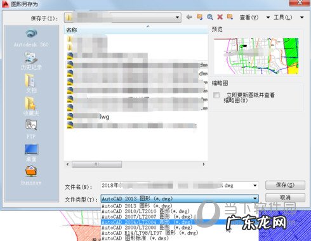Click the 取消 cancel button
This screenshot has width=311, height=241.
285,197
